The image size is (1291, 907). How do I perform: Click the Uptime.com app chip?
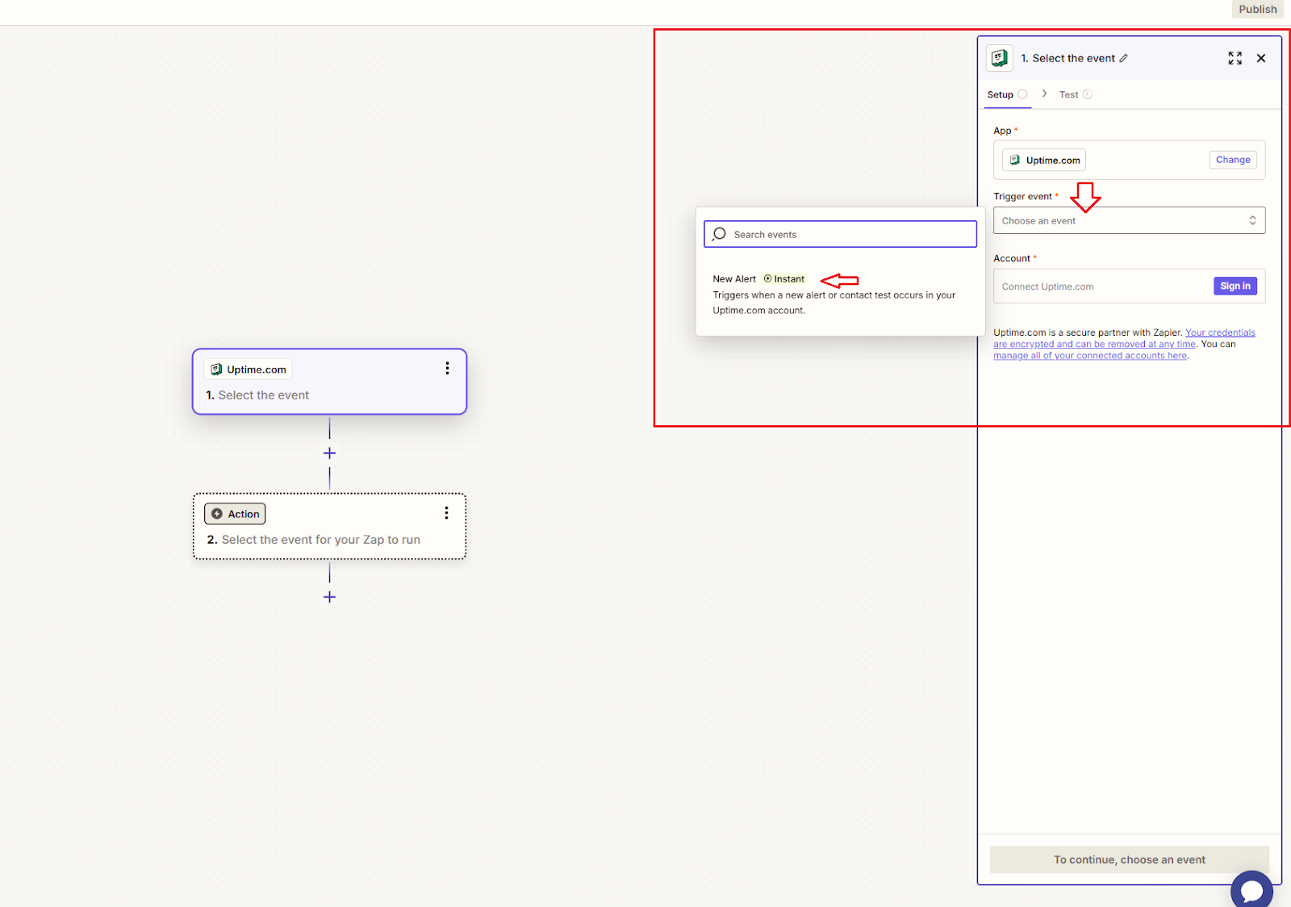(1044, 160)
